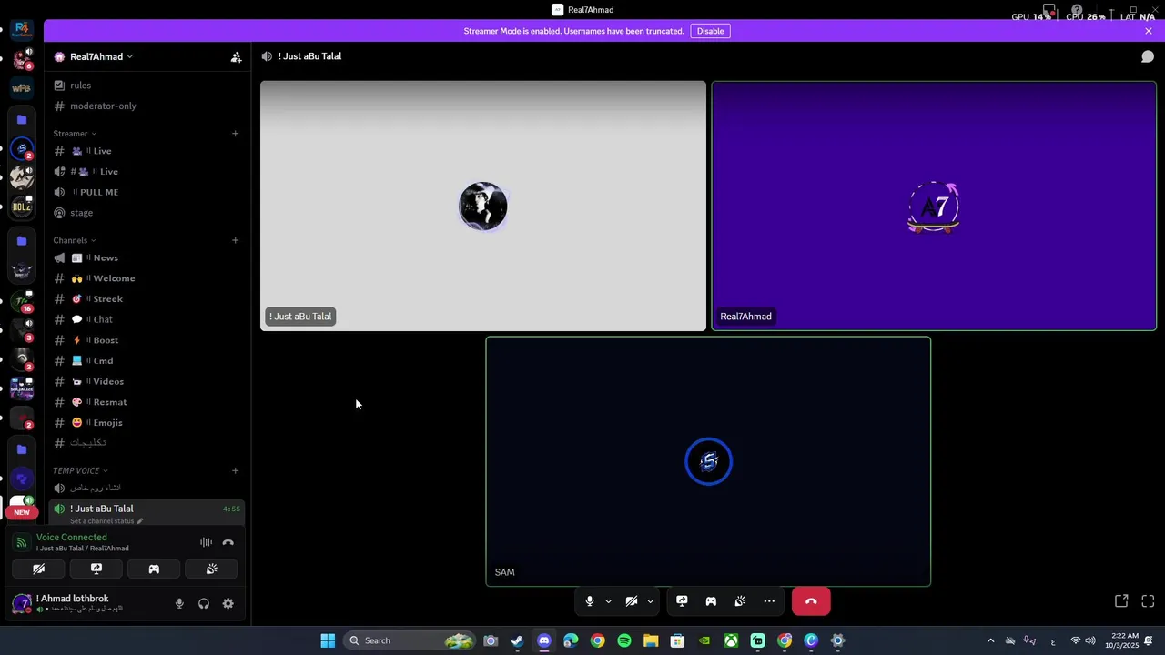Add channel to Streamer category
The image size is (1165, 655).
[x=235, y=134]
